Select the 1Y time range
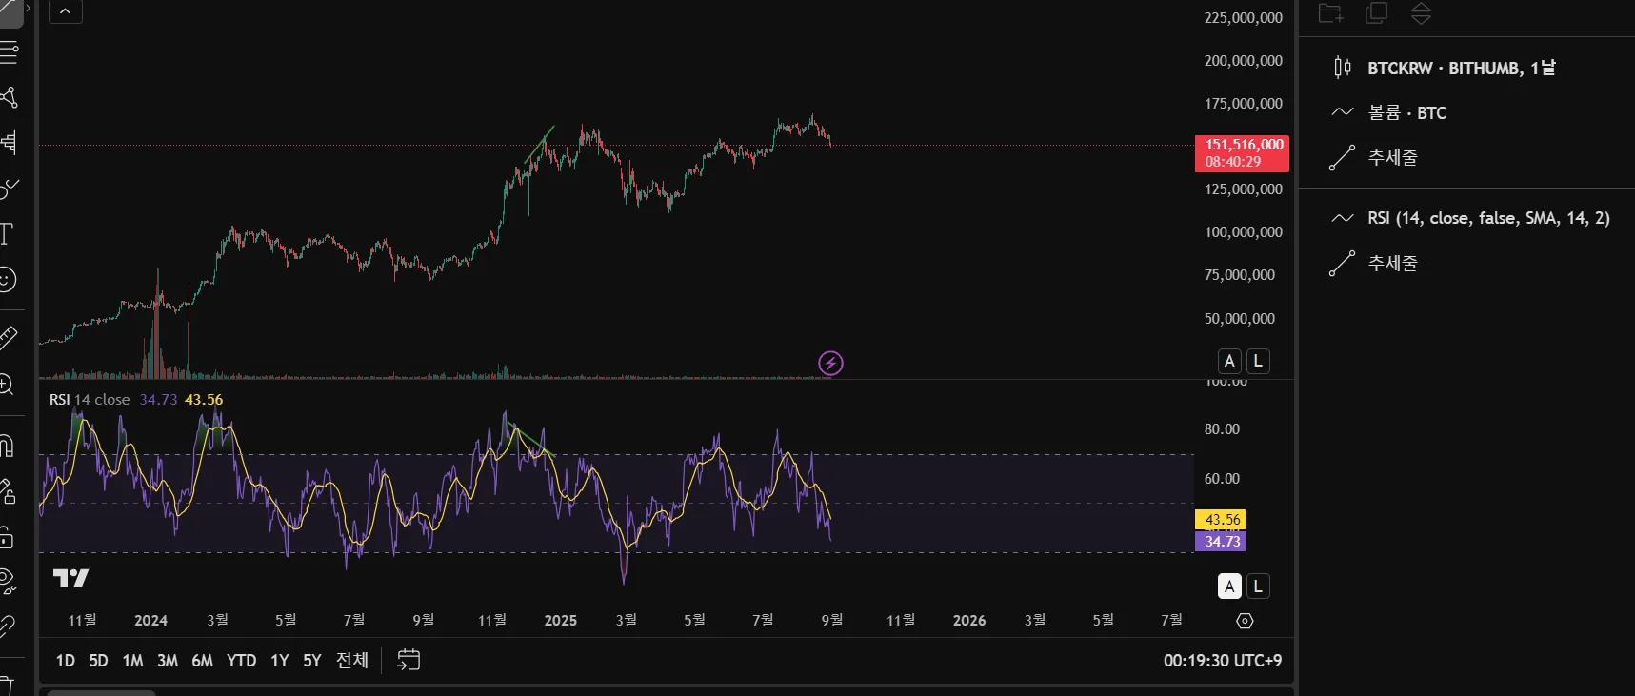 (279, 660)
